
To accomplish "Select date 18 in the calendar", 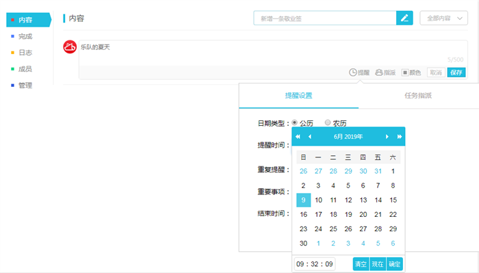I will coord(333,214).
